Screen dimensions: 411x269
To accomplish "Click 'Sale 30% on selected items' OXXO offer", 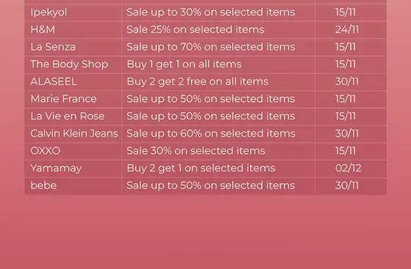I will pos(196,151).
